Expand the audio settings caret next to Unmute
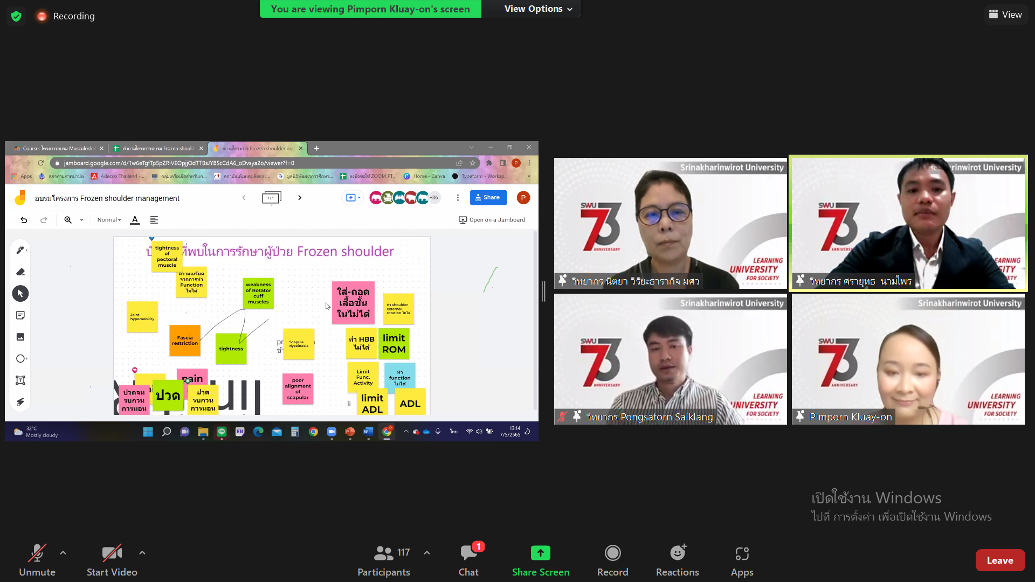 tap(63, 553)
